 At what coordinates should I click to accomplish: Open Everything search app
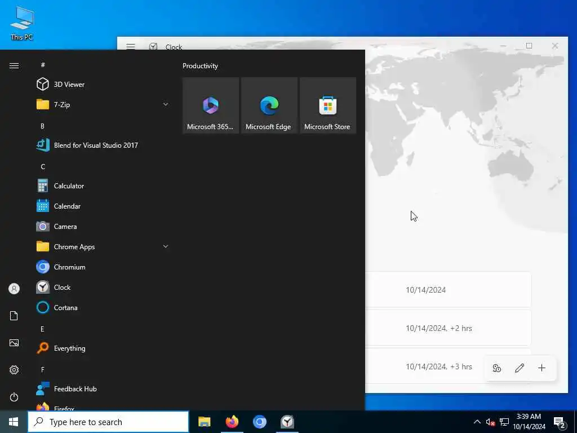coord(103,348)
